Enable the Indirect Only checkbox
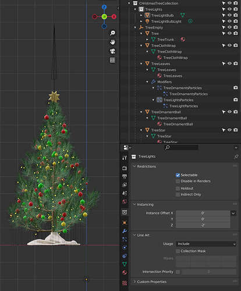241x291 pixels. pyautogui.click(x=178, y=194)
